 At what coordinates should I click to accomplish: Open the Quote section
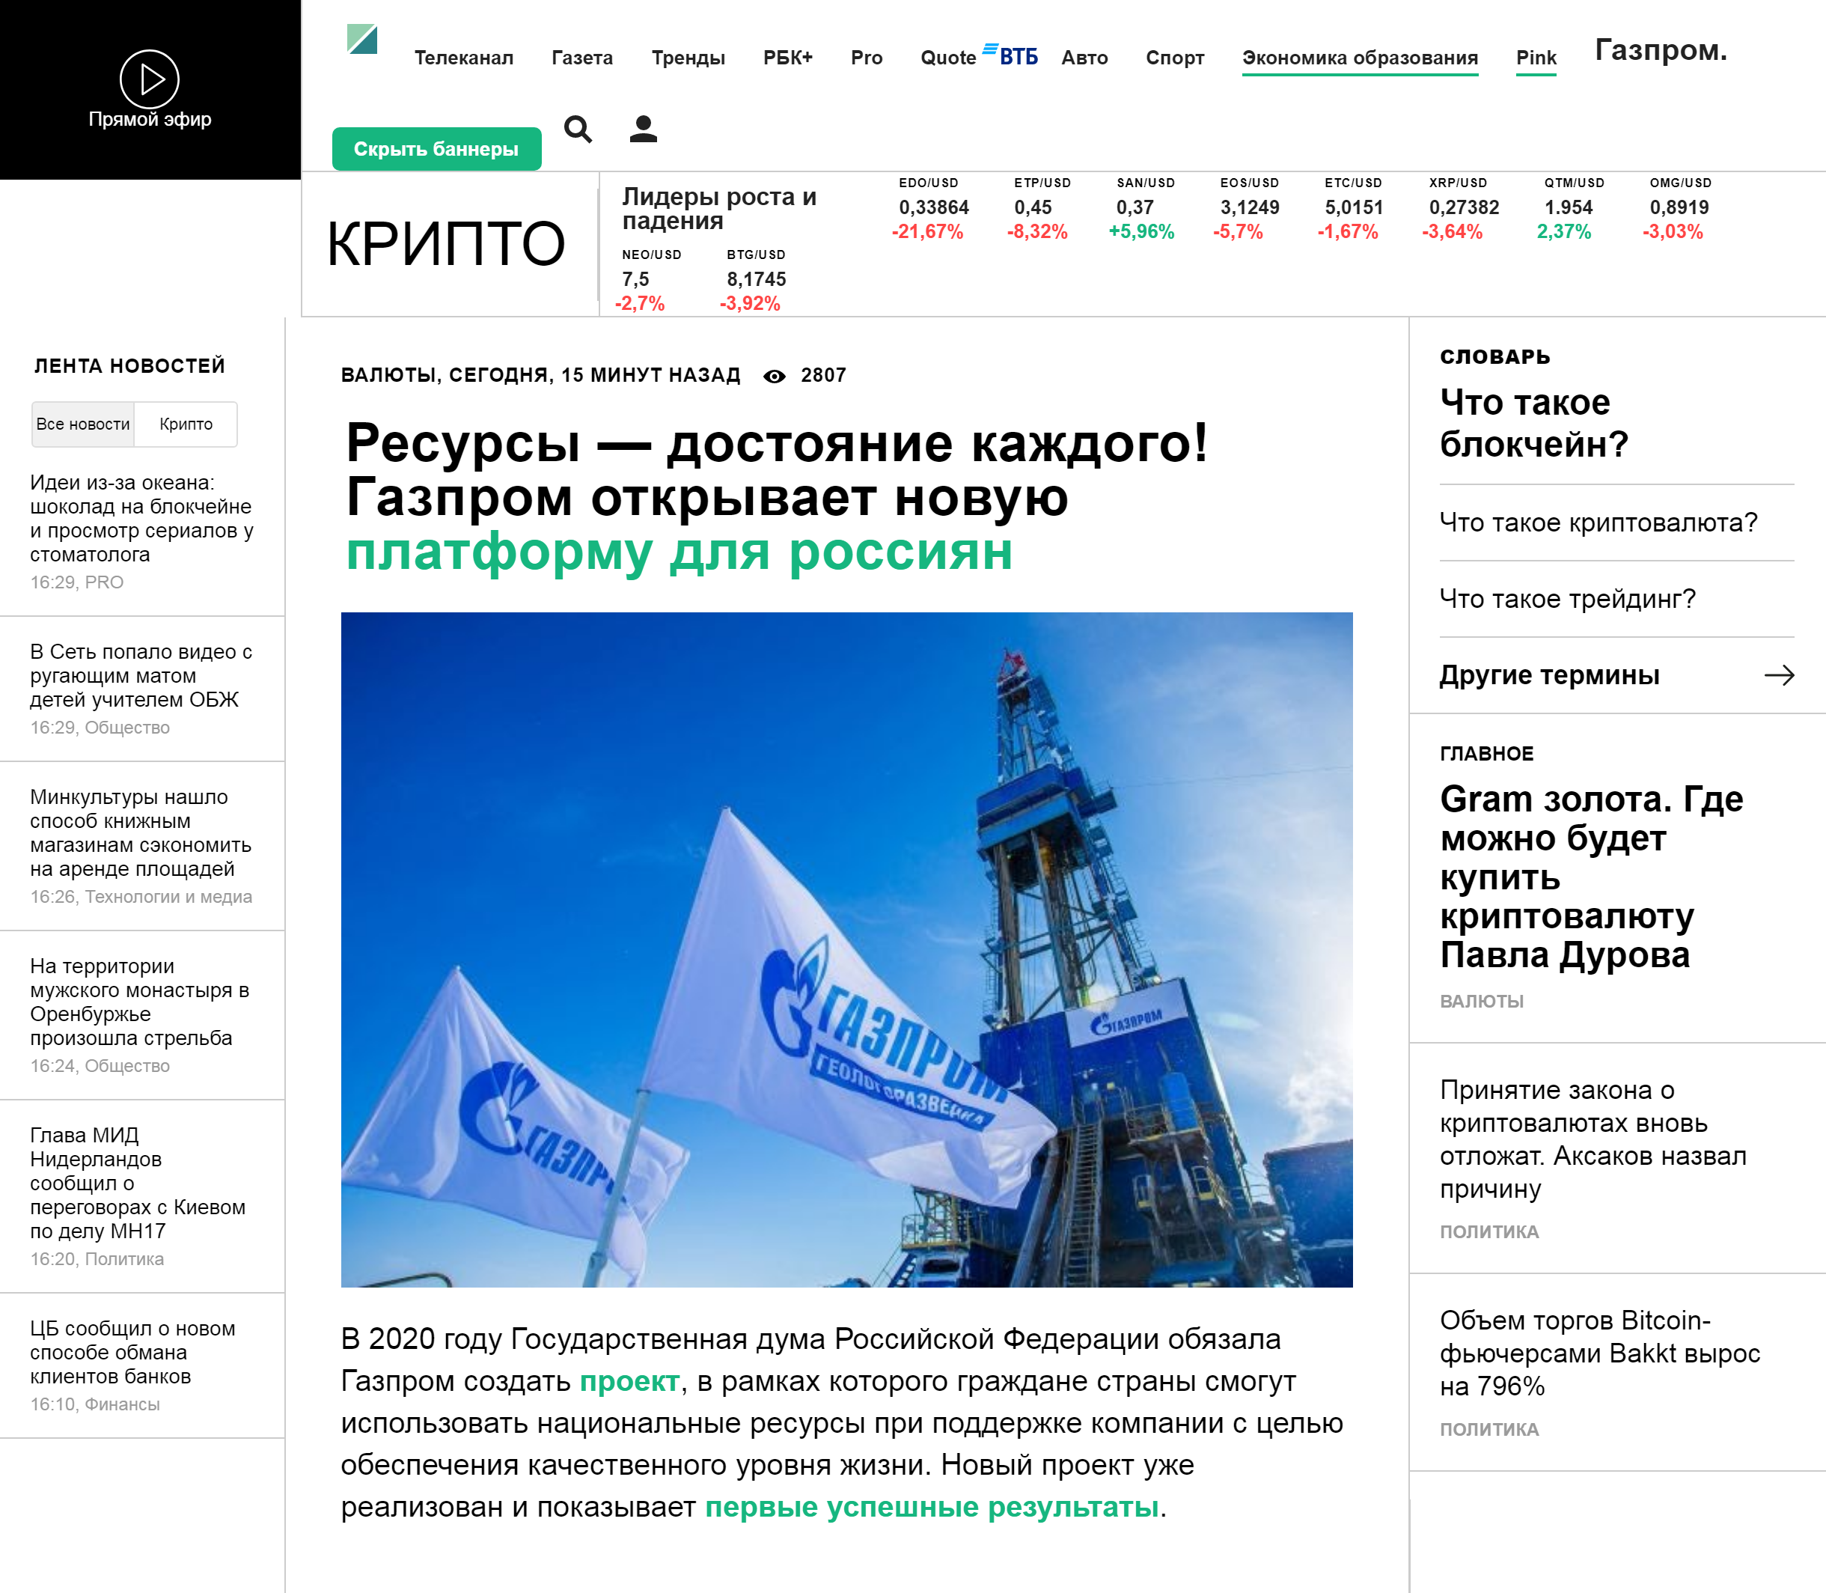click(x=948, y=58)
